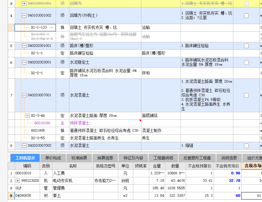The height and width of the screenshot is (202, 262).
Task: Select the 名称 column header in materials table
Action: pos(73,166)
